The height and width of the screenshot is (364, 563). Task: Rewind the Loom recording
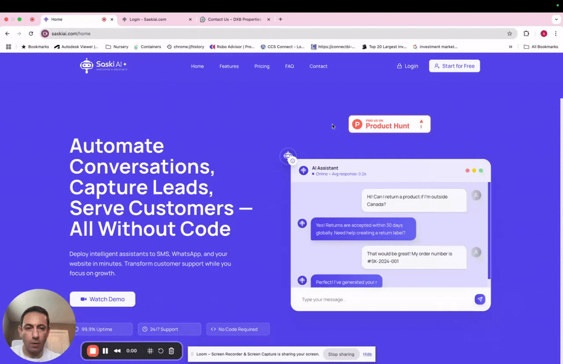point(118,351)
